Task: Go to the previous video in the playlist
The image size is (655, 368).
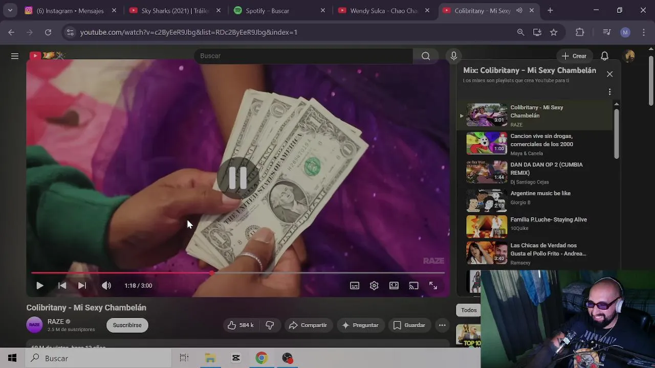Action: click(62, 286)
